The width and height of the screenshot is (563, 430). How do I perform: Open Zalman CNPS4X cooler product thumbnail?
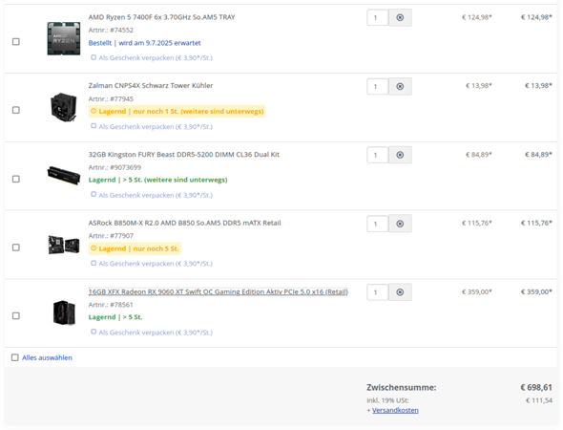(x=64, y=107)
